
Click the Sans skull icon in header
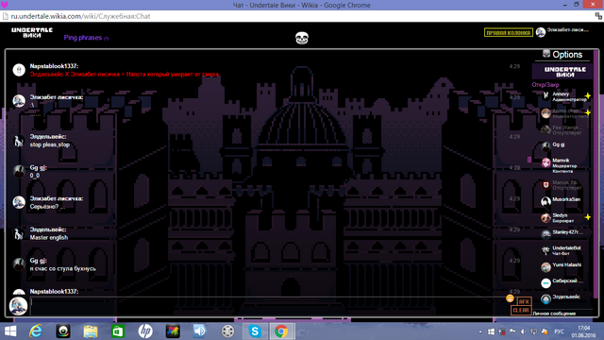(x=302, y=38)
